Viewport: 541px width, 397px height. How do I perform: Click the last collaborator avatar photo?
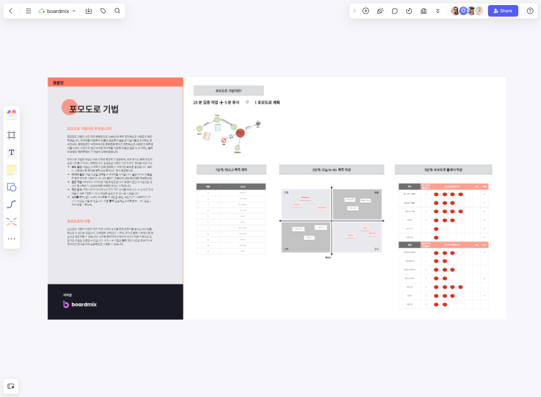pos(479,11)
